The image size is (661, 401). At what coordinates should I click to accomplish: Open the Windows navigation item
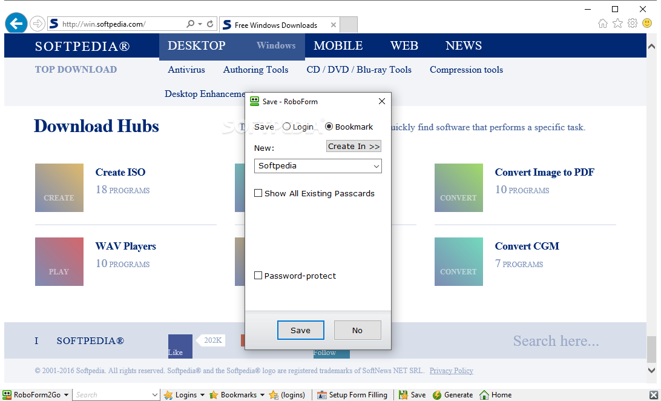pyautogui.click(x=276, y=45)
